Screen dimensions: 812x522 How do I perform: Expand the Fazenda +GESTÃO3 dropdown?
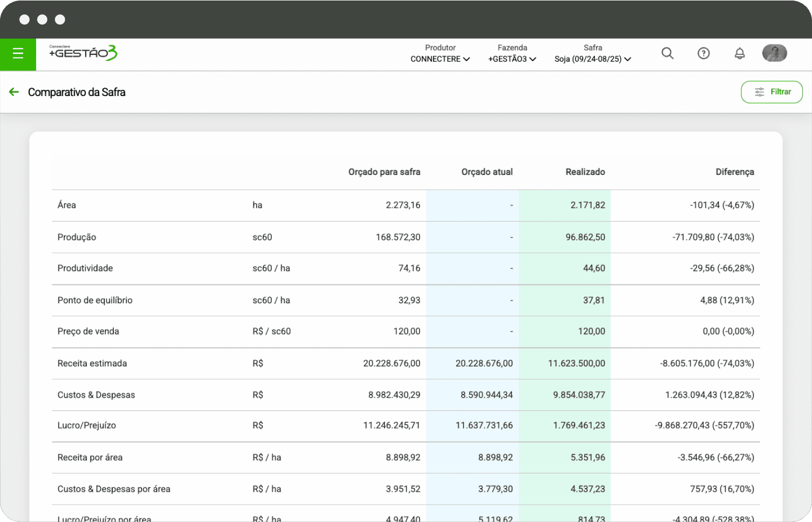(x=512, y=59)
